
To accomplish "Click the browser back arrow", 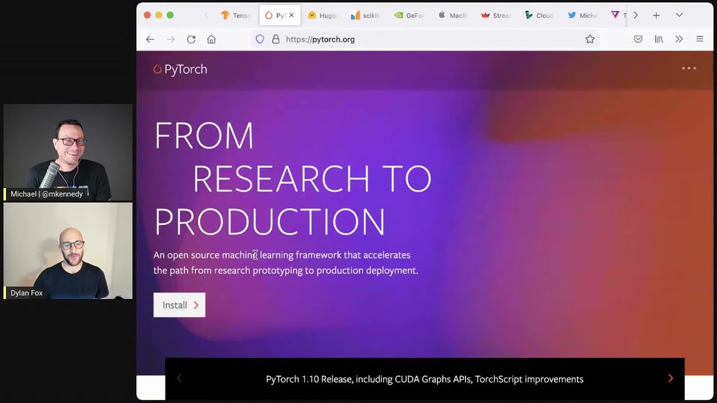I will (150, 39).
